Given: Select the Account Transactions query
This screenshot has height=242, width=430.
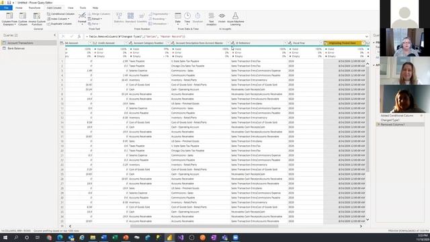Looking at the screenshot, I should [29, 43].
